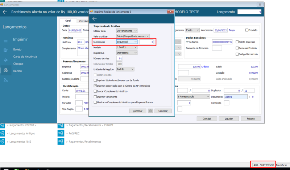This screenshot has width=290, height=170.
Task: Open the Dispositivo Impressora dropdown
Action: [x=127, y=53]
